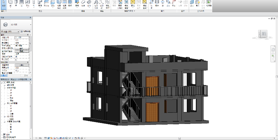Select the By Face opening tool
Viewport: 278px width, 140px height.
click(x=152, y=4)
